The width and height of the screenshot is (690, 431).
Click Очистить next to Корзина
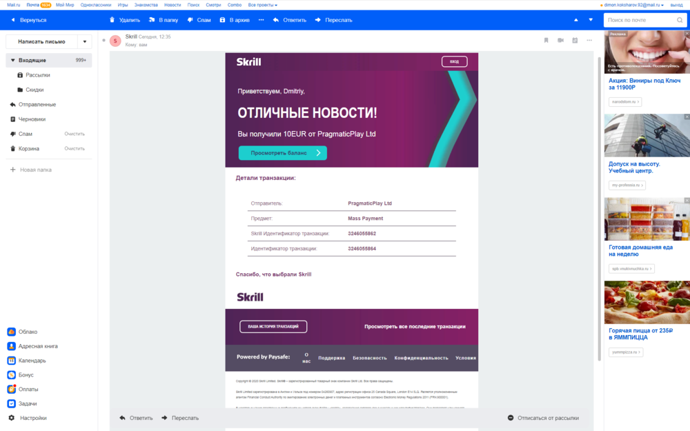(x=75, y=149)
